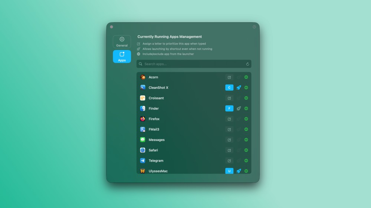371x208 pixels.
Task: Edit Finder assigned letter F
Action: coord(229,108)
